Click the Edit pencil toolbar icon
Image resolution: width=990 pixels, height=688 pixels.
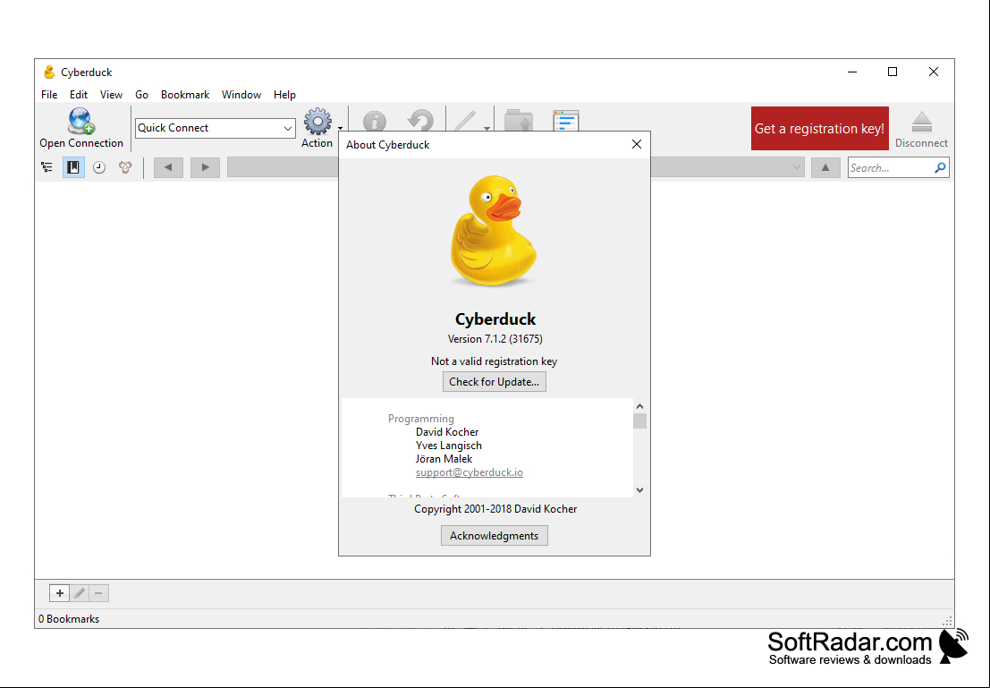click(x=465, y=121)
